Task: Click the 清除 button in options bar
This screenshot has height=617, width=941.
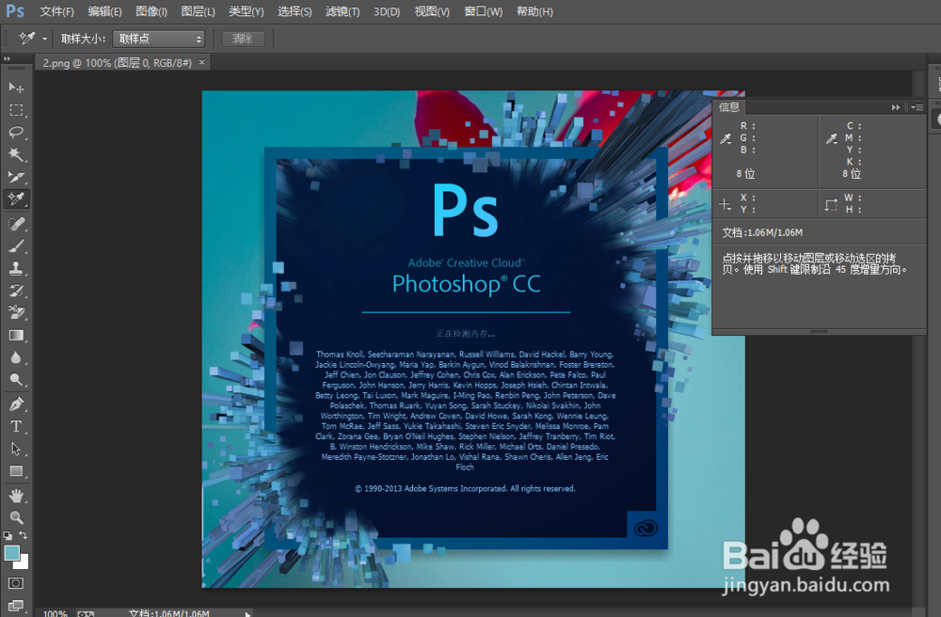Action: coord(244,39)
